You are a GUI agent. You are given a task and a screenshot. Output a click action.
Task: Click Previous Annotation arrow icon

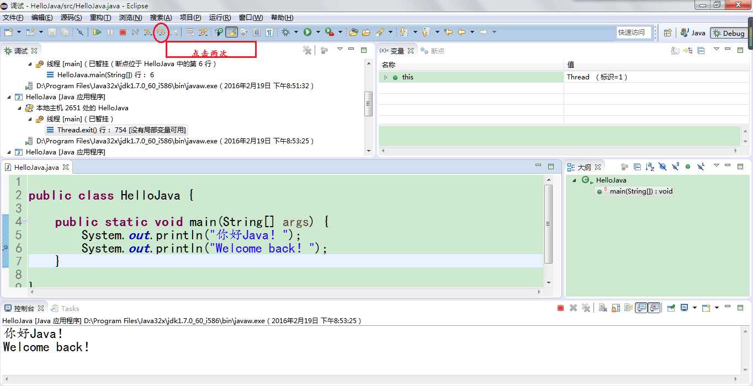pos(425,33)
